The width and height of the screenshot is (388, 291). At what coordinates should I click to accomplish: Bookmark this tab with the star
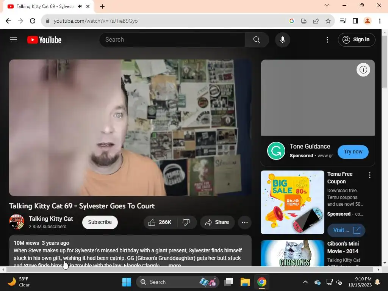[328, 21]
